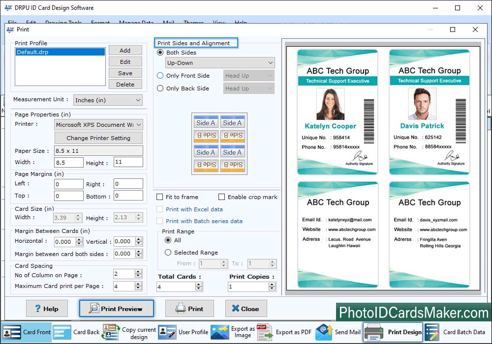Screen dimensions: 492x344
Task: Adjust the From range spinner
Action: (x=224, y=263)
